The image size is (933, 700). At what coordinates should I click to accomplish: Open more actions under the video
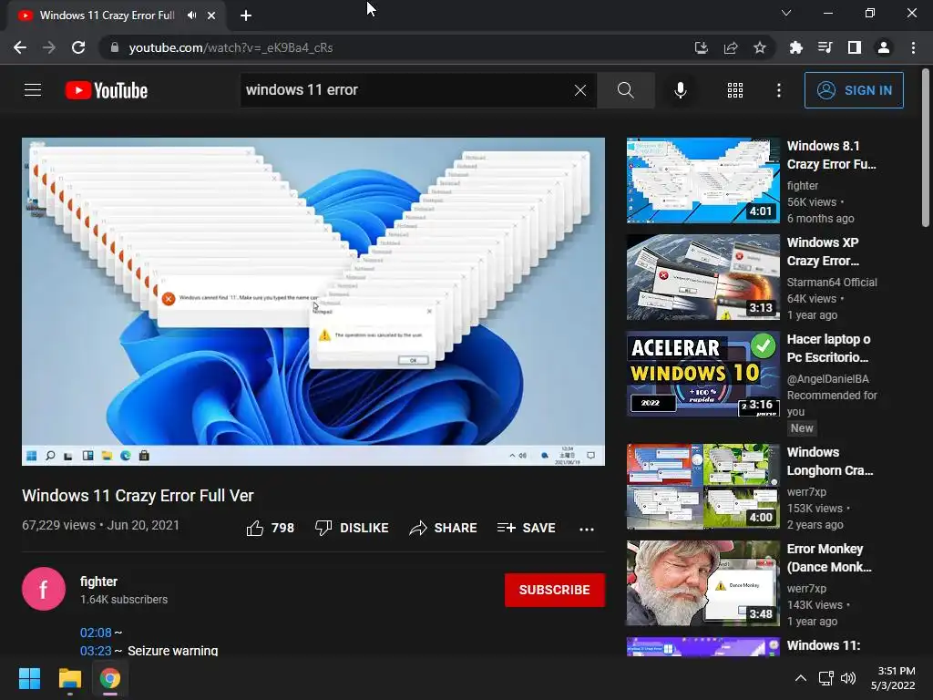[587, 529]
